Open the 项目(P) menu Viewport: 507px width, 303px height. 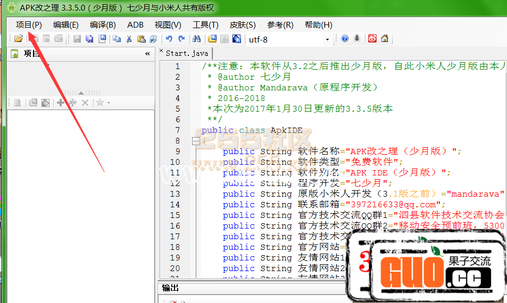pos(29,25)
